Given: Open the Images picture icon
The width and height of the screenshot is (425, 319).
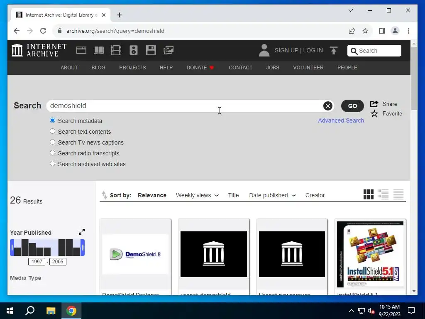Looking at the screenshot, I should click(x=169, y=50).
